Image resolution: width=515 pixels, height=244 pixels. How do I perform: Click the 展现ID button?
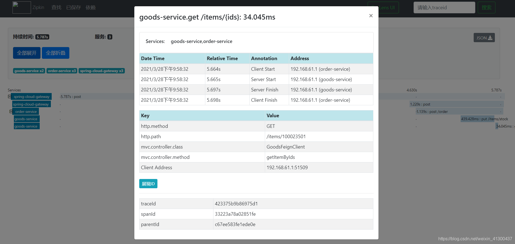click(148, 184)
